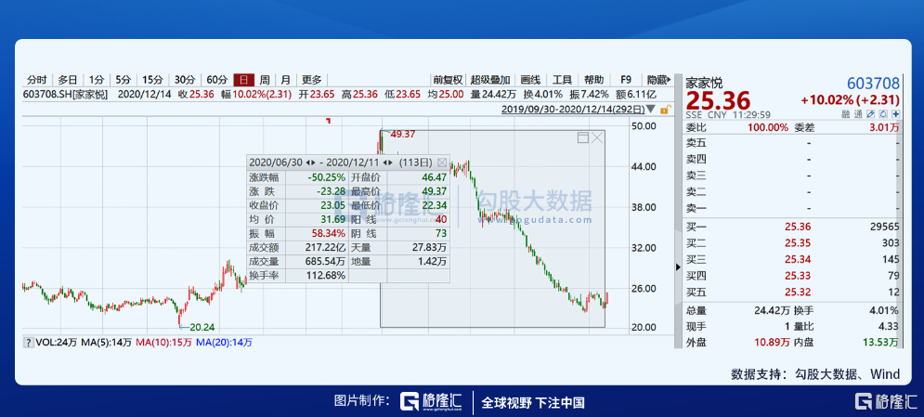Viewport: 924px width, 417px height.
Task: Close the interval statistics popup
Action: tap(443, 162)
